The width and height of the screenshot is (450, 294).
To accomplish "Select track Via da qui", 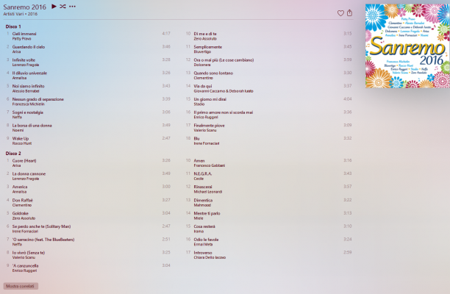I will click(203, 86).
